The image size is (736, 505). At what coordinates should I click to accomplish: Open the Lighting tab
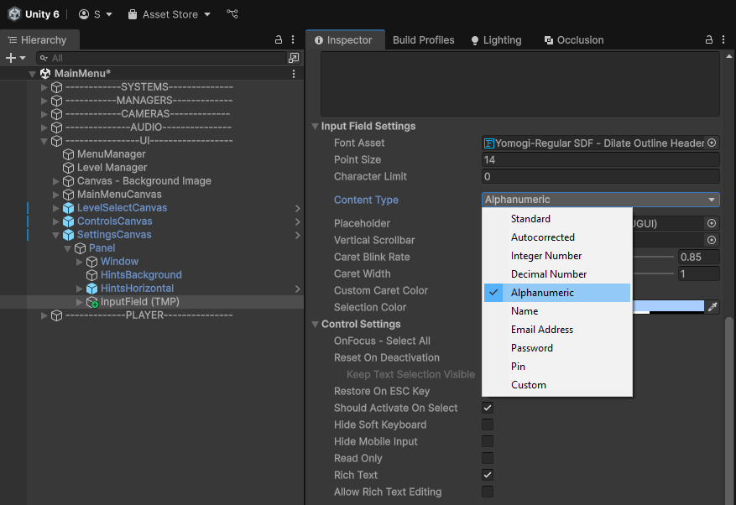pos(497,40)
